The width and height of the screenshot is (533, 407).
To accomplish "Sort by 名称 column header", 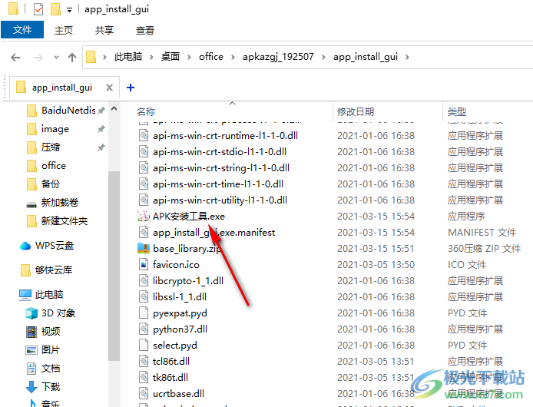I will [146, 111].
